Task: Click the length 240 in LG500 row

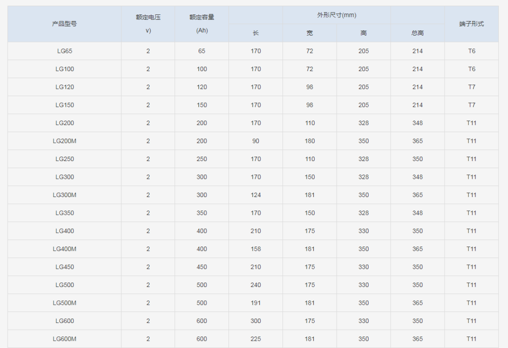Action: click(x=255, y=285)
